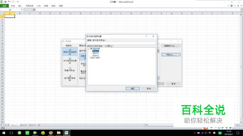
Task: Switch to Sheet1 worksheet tab
Action: (14, 125)
